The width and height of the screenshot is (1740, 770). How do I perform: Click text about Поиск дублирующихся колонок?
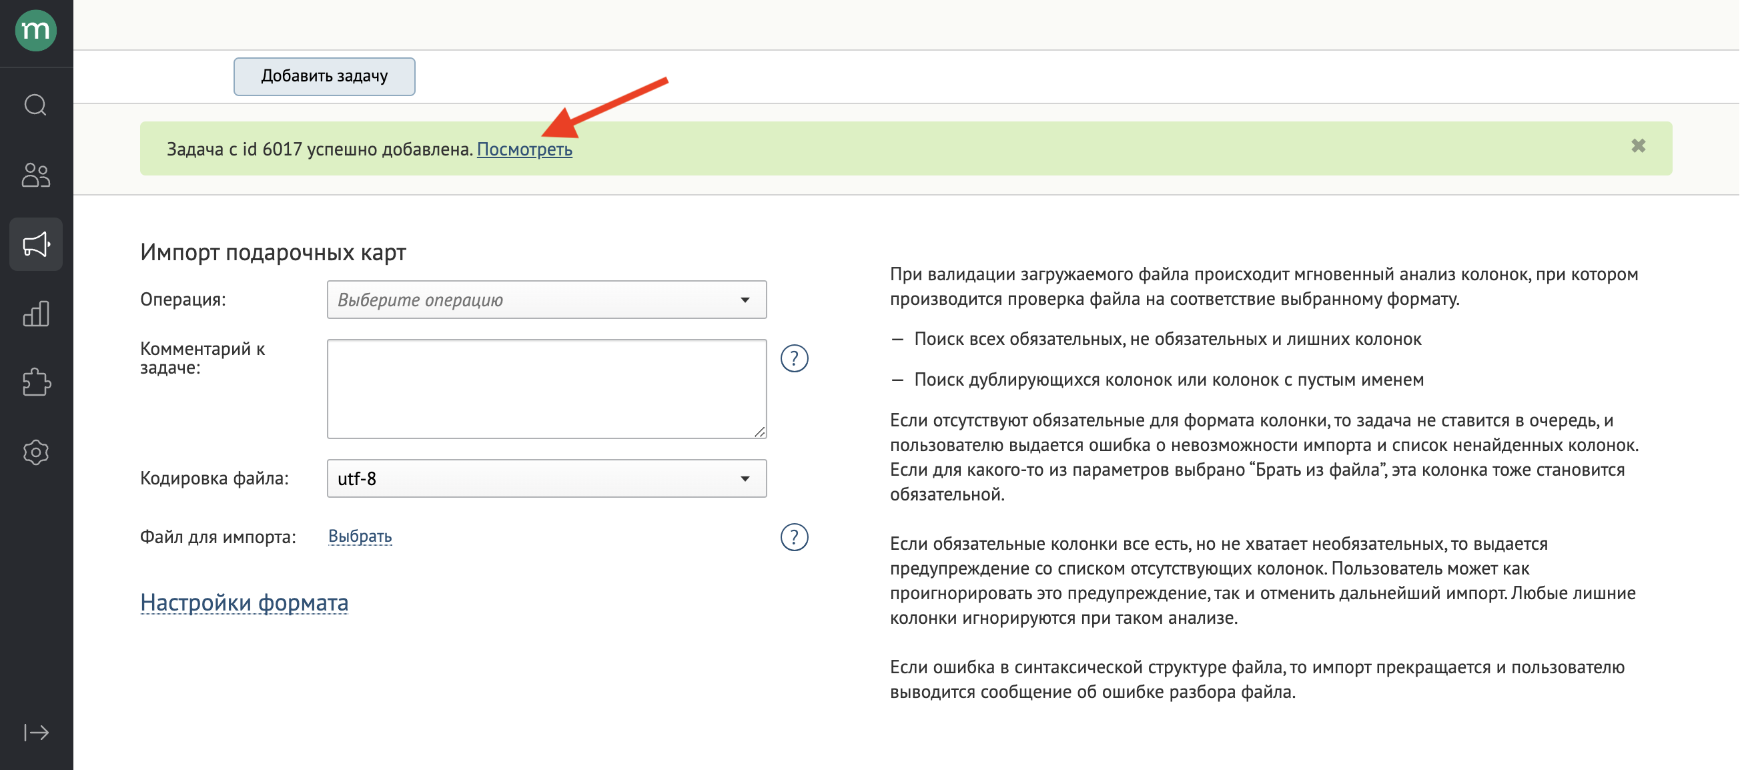[x=1168, y=380]
